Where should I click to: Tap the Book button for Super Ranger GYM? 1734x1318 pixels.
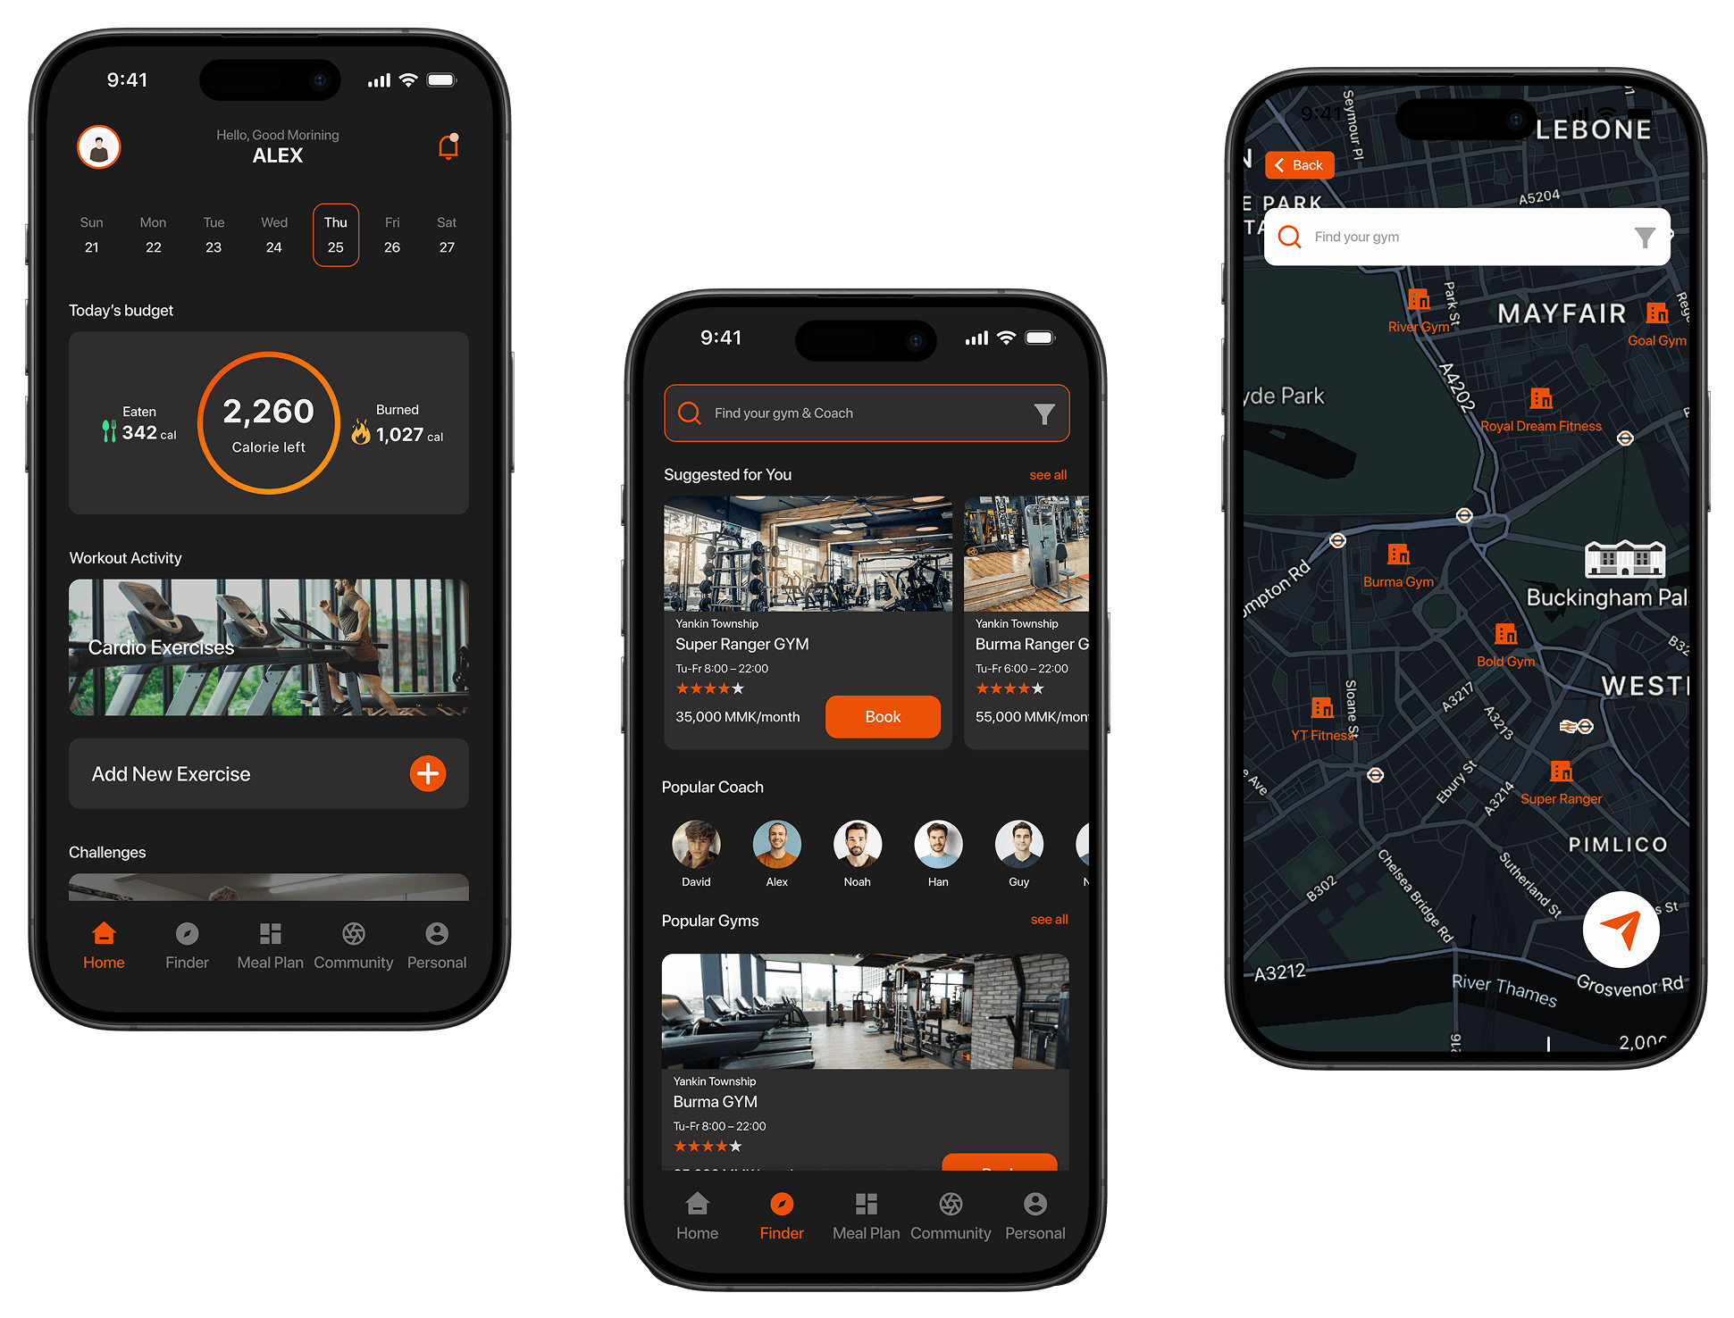pyautogui.click(x=884, y=716)
